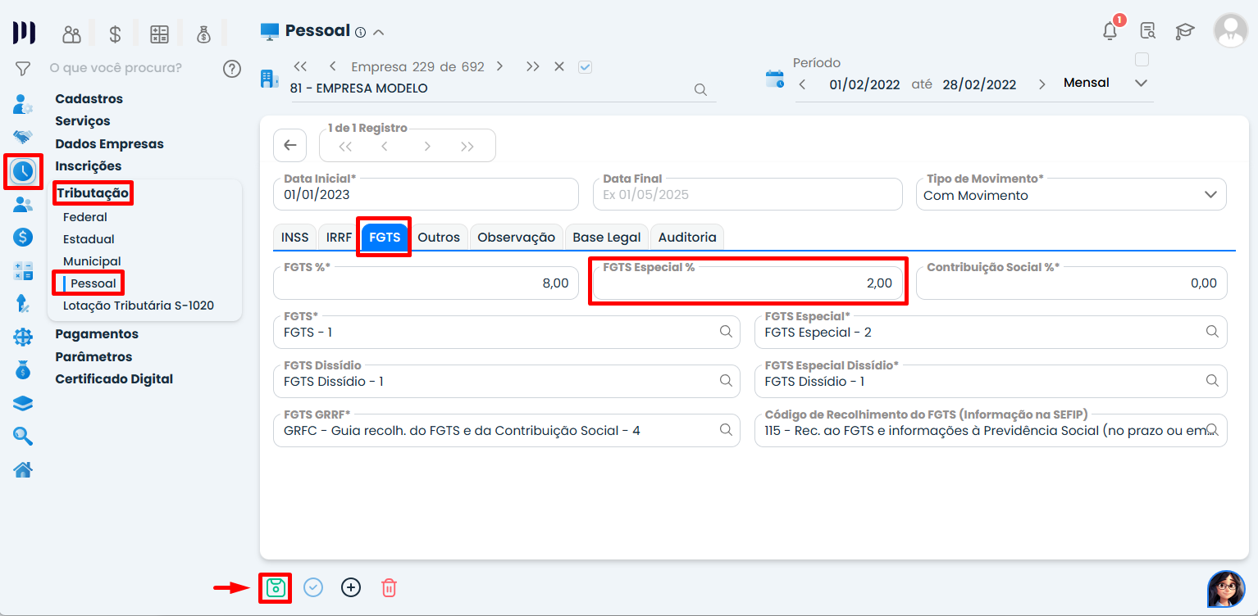Click the Data Inicial date field
This screenshot has height=616, width=1258.
426,195
